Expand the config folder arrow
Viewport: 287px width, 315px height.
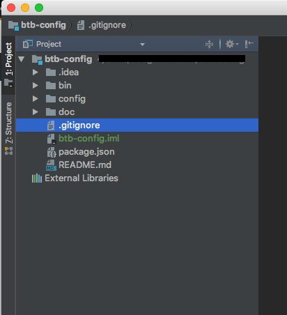[x=36, y=99]
